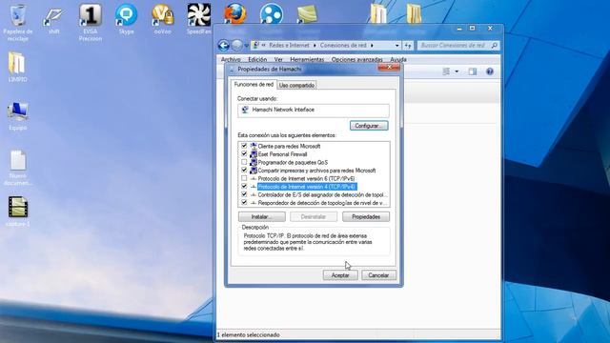Click Aceptar to confirm Hamachi properties
Screen dimensions: 610x343
click(x=340, y=275)
